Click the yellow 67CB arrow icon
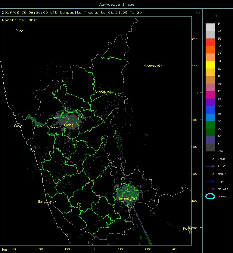This screenshot has height=253, width=233. pos(210,159)
